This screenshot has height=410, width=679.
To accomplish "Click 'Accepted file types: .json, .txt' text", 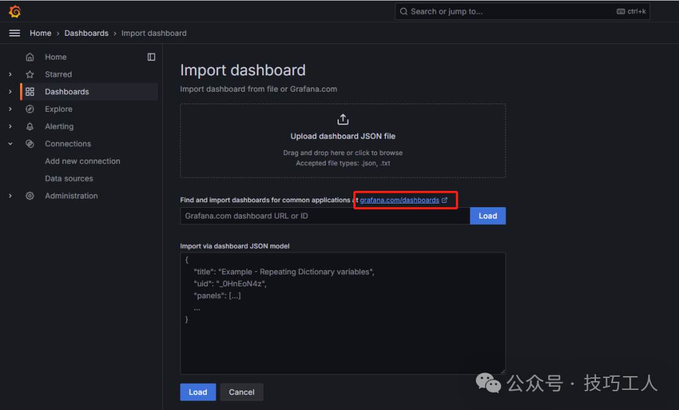I will 343,163.
